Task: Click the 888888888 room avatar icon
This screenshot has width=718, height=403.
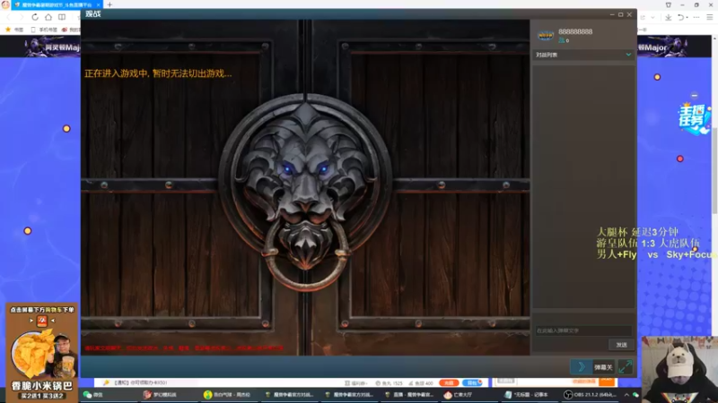Action: tap(546, 35)
